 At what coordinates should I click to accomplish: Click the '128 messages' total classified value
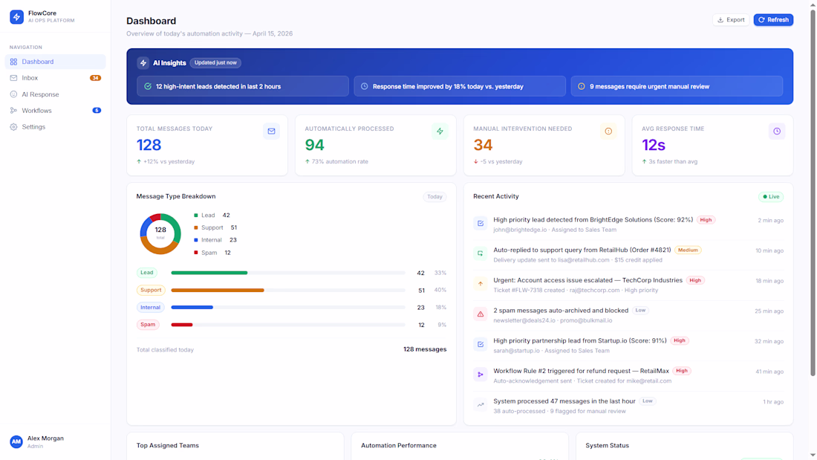pyautogui.click(x=425, y=349)
